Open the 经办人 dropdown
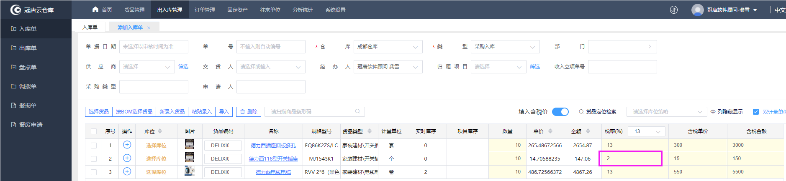This screenshot has width=786, height=181. pos(388,67)
